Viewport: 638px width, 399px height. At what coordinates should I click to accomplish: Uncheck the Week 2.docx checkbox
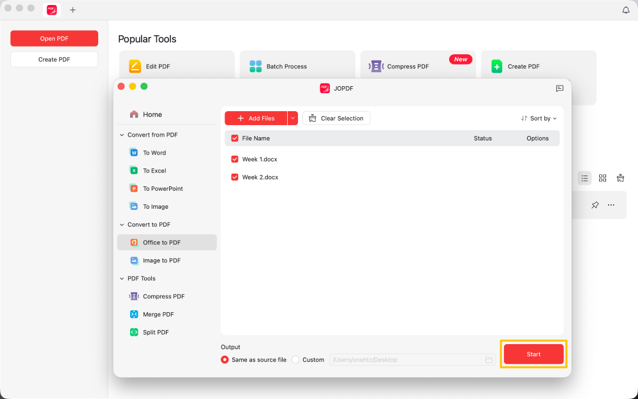235,177
